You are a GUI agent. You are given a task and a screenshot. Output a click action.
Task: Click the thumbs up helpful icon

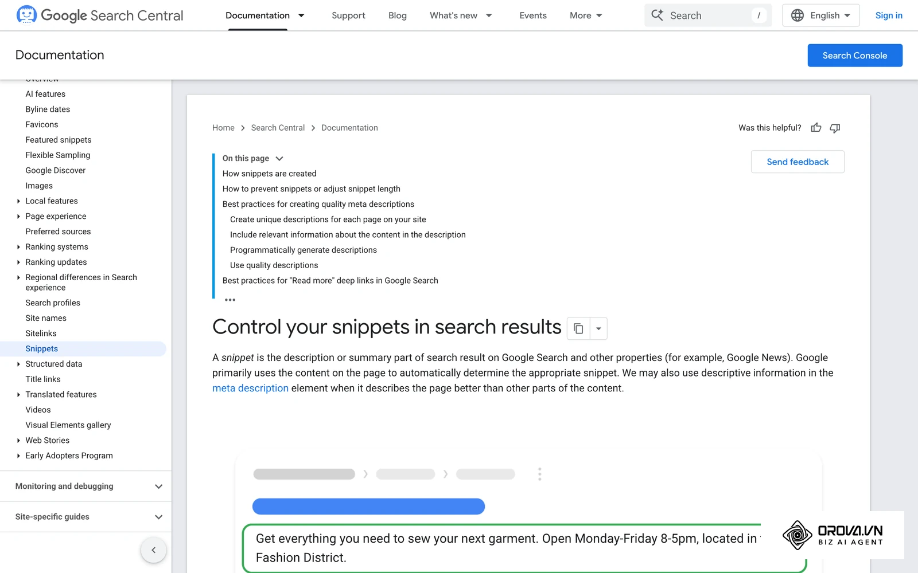(x=816, y=128)
